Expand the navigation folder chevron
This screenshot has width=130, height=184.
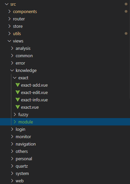[x=12, y=144]
